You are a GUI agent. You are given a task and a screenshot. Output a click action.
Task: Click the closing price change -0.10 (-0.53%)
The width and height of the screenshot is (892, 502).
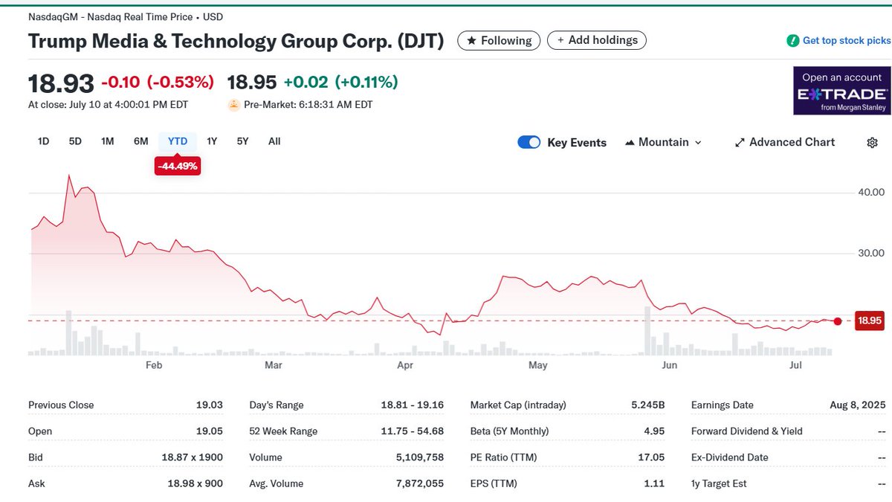pos(158,82)
